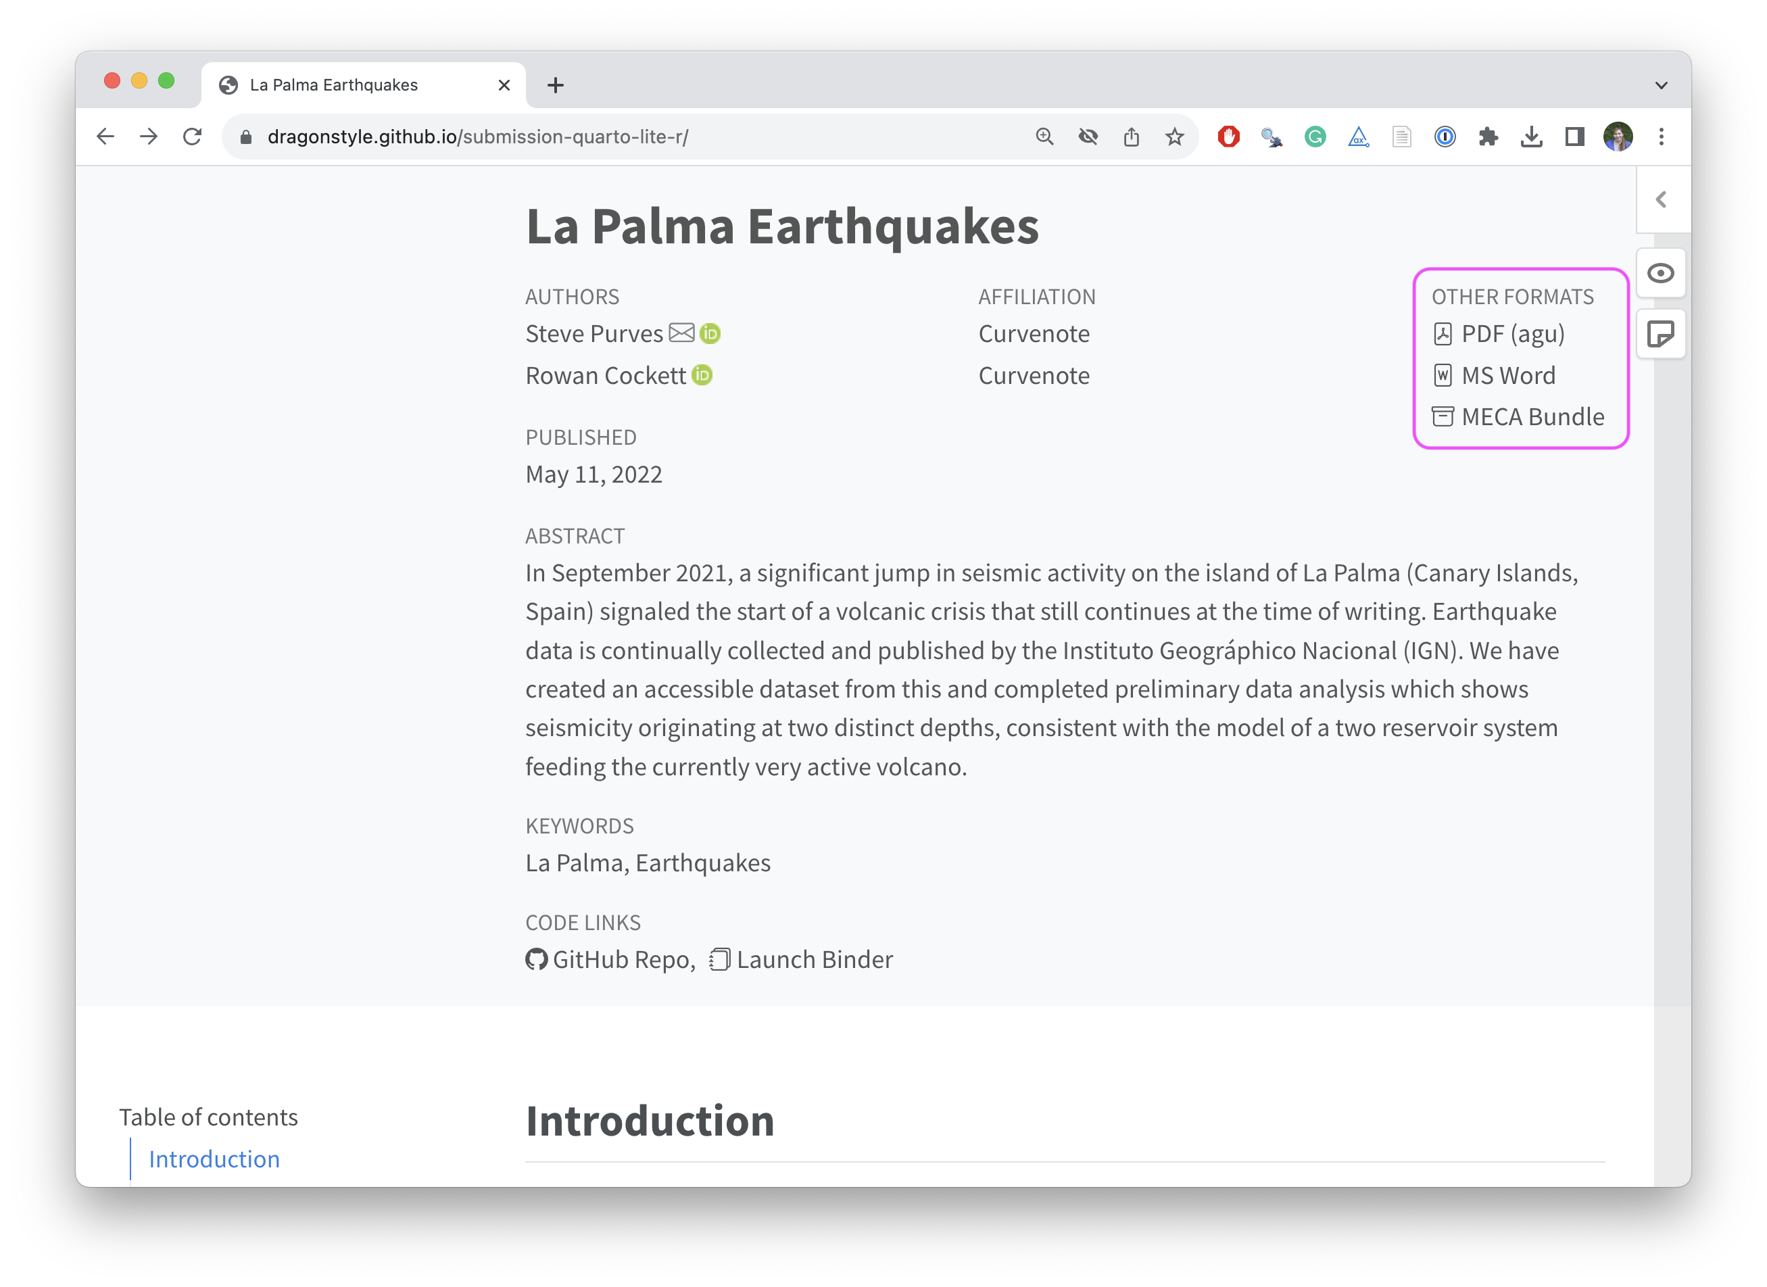Open the browser Downloads icon
The image size is (1767, 1287).
pos(1532,137)
